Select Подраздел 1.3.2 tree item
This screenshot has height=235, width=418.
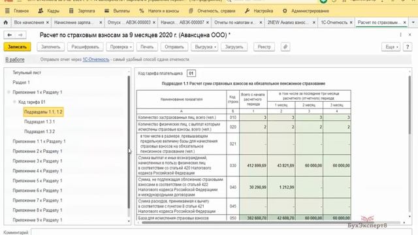coord(39,132)
